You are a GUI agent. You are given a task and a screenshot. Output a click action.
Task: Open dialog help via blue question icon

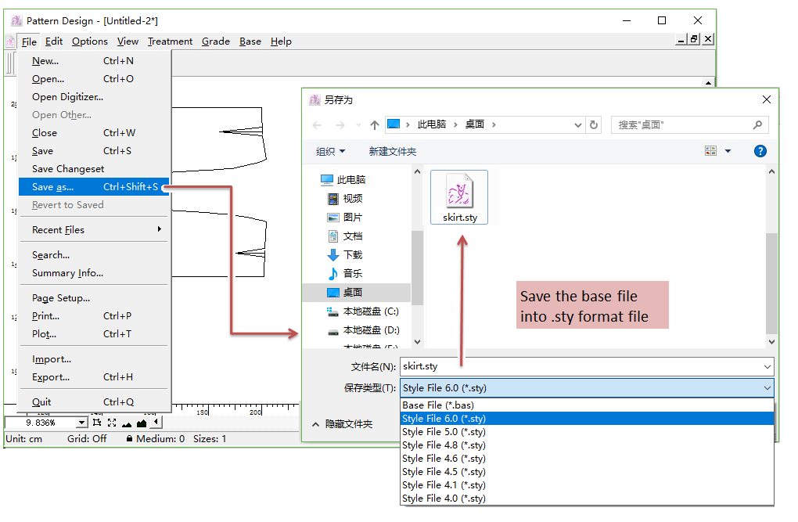point(760,151)
